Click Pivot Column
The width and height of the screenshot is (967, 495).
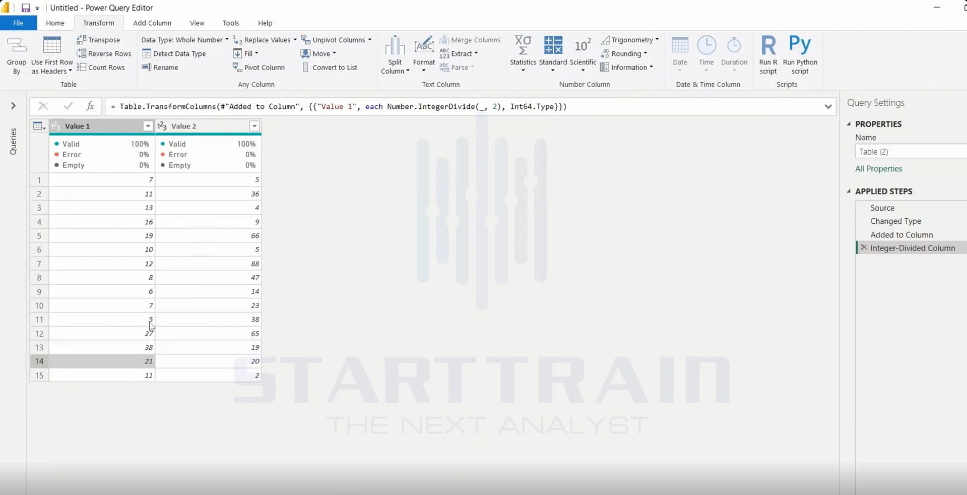(259, 67)
